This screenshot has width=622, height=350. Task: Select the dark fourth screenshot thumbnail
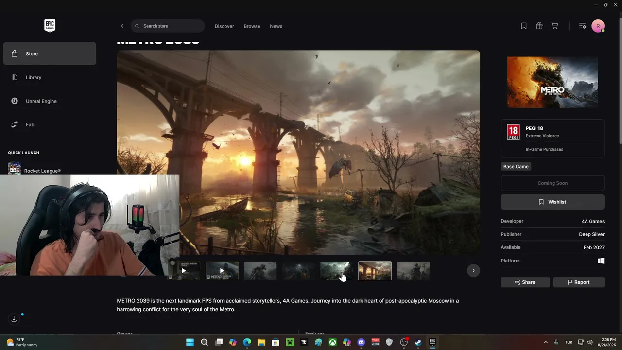[x=298, y=271]
